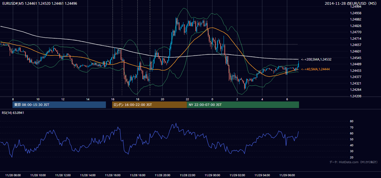Click the bottom axis label 11/28 16:00

point(112,175)
